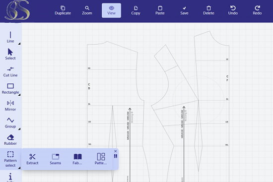This screenshot has width=273, height=182.
Task: Toggle the Pattern select tool
Action: click(x=10, y=159)
